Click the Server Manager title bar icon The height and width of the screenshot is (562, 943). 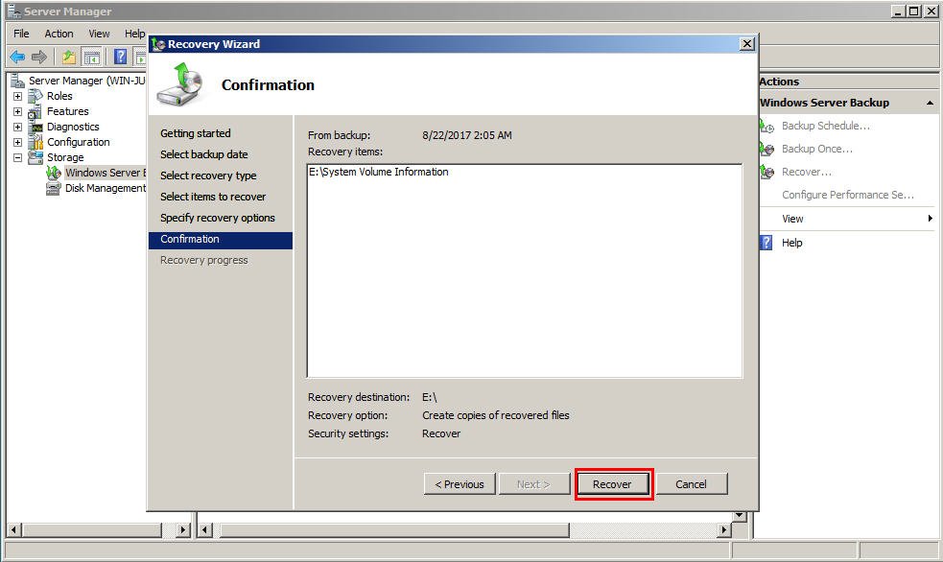[x=13, y=12]
